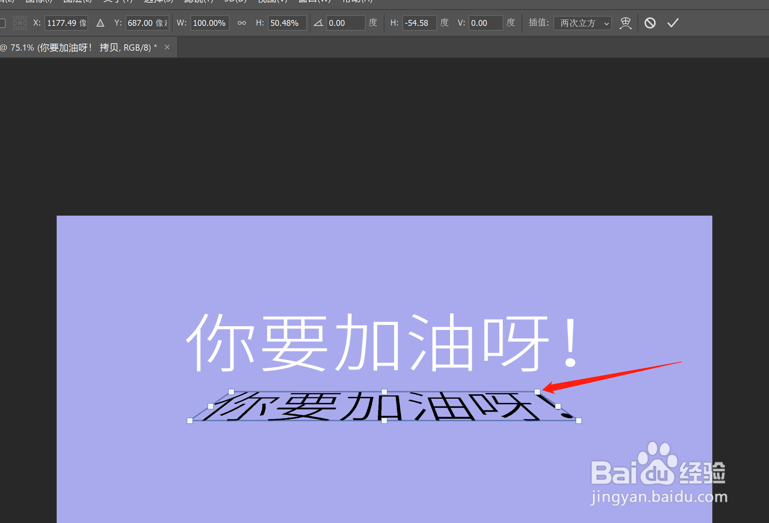The height and width of the screenshot is (523, 769).
Task: Open the 插值 interpolation dropdown
Action: (x=583, y=23)
